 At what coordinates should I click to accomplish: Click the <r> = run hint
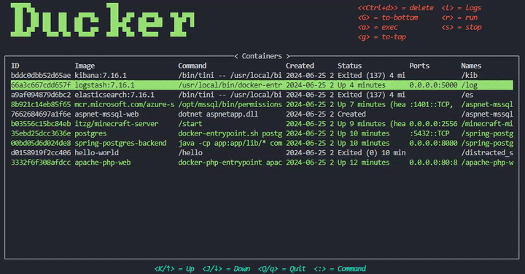459,17
